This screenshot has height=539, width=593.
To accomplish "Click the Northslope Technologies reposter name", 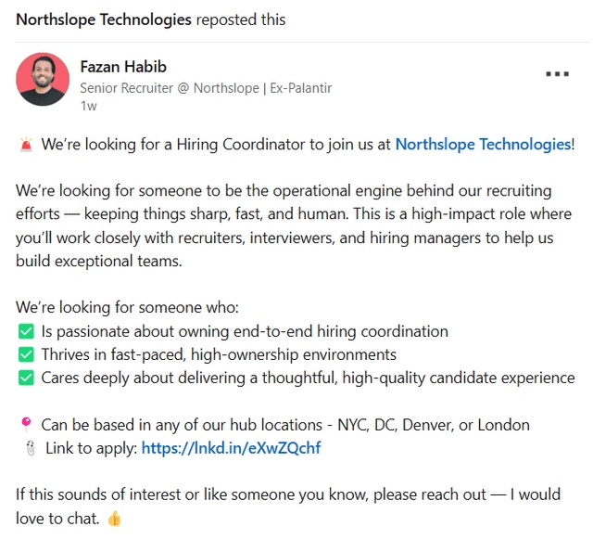I will 104,19.
